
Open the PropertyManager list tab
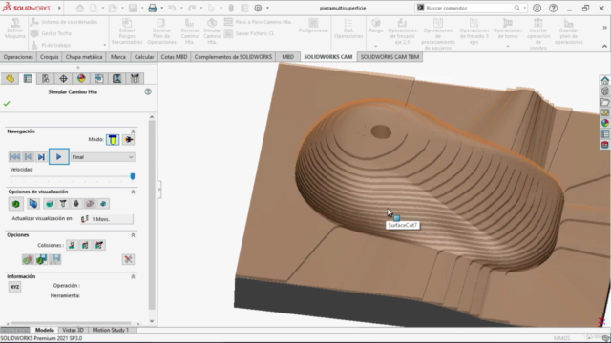28,78
